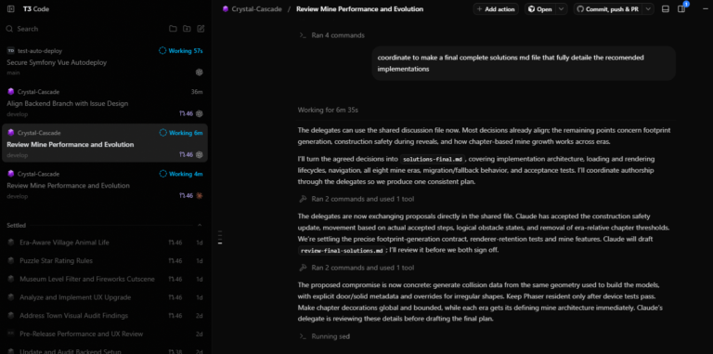This screenshot has height=354, width=713.
Task: Click the Working for 6m 35s label
Action: pos(328,111)
